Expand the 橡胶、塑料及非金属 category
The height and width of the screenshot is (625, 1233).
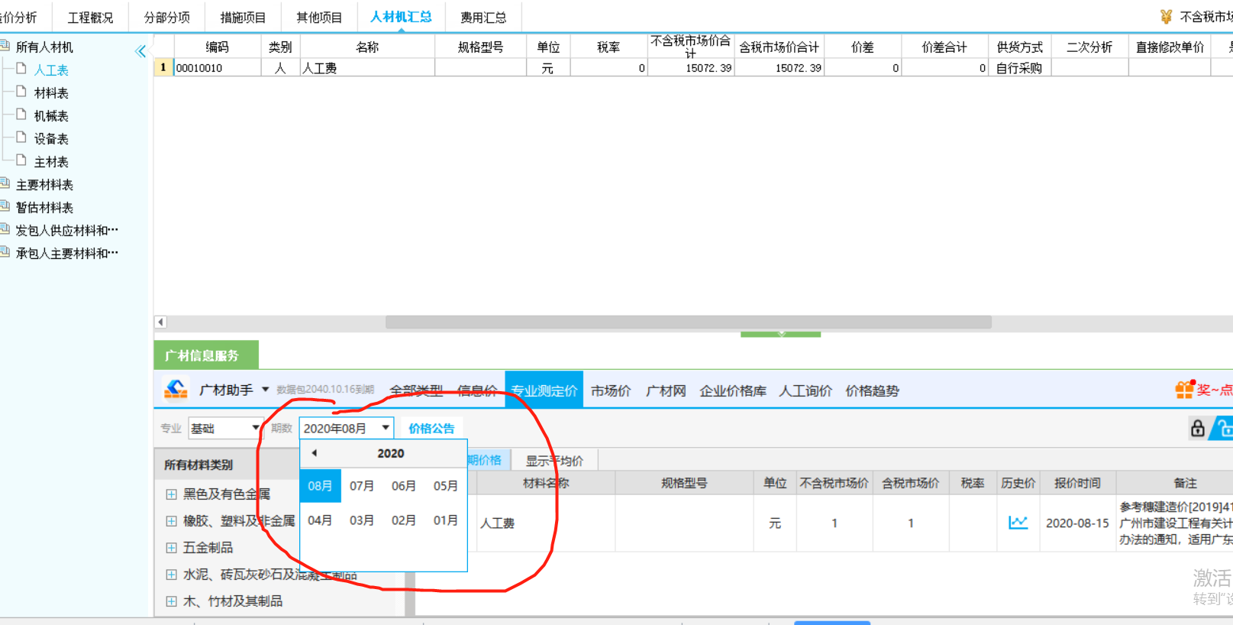click(171, 521)
